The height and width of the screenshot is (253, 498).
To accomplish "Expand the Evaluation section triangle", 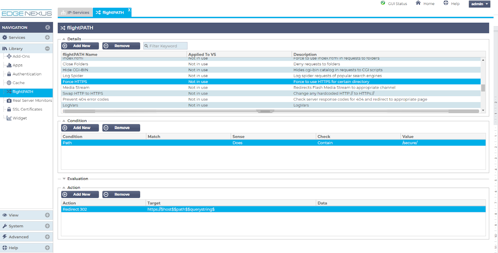I will [64, 179].
